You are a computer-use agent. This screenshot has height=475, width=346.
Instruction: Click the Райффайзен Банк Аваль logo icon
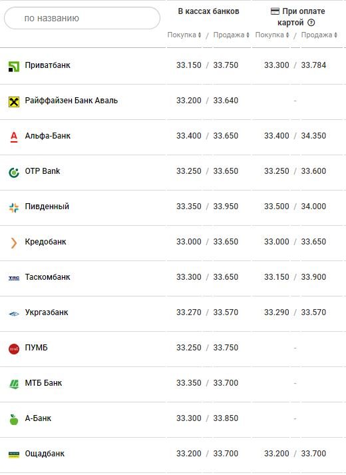click(x=14, y=102)
